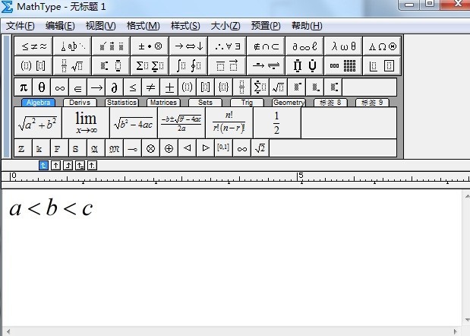Open the integral templates palette
Viewport: 470px width, 336px height.
(188, 65)
